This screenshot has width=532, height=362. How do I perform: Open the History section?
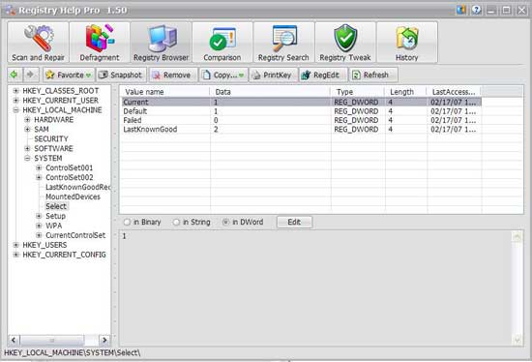[407, 43]
